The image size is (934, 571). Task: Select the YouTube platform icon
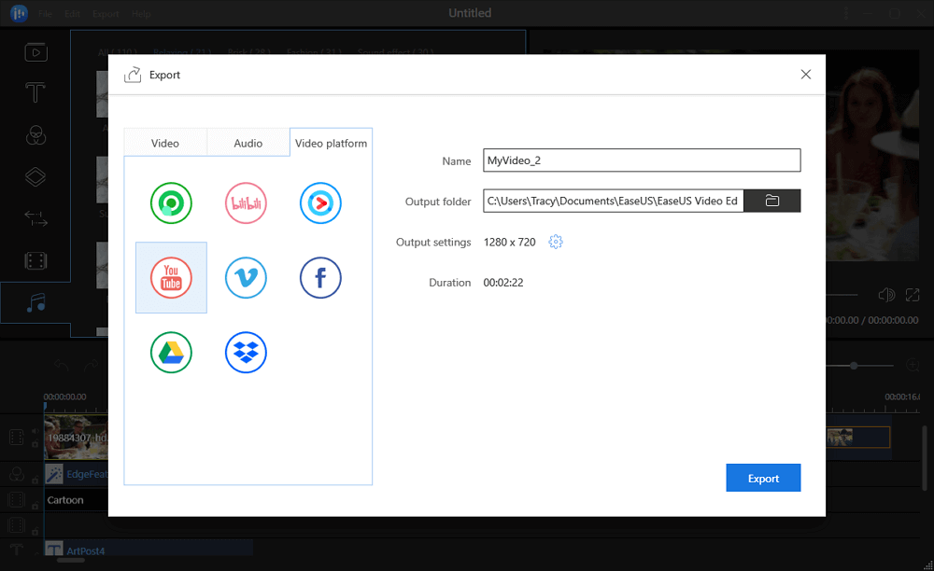(171, 278)
